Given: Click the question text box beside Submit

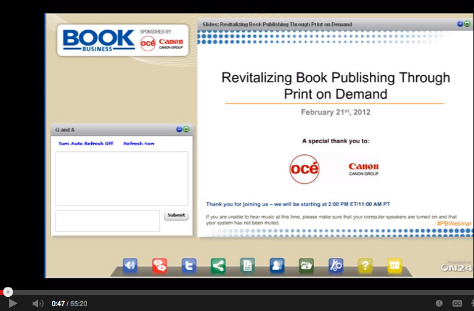Looking at the screenshot, I should (107, 221).
